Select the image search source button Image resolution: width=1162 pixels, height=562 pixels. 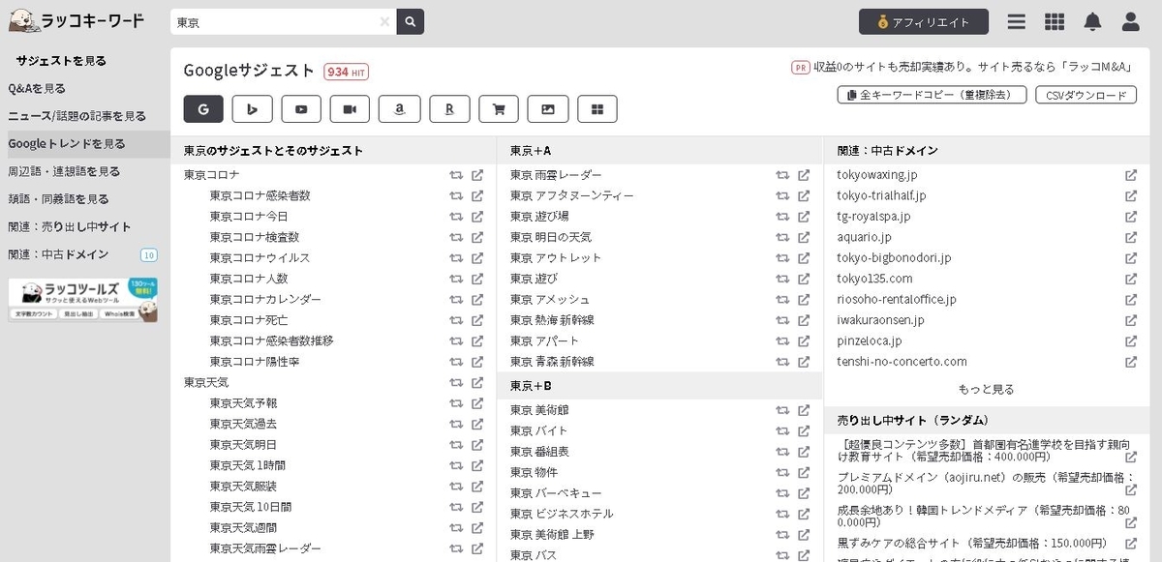548,109
